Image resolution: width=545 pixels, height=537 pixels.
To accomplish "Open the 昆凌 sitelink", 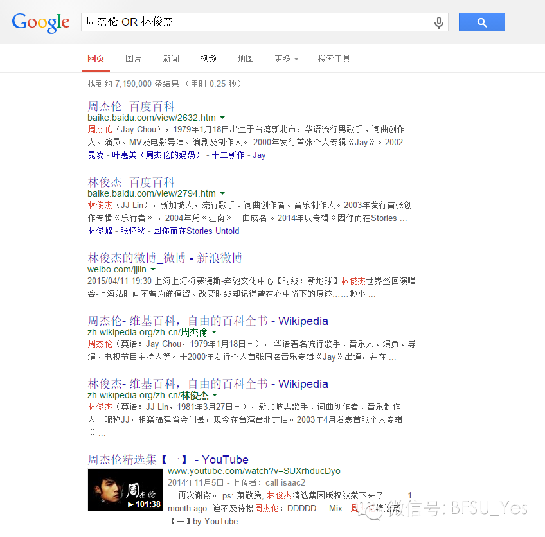I will [96, 155].
